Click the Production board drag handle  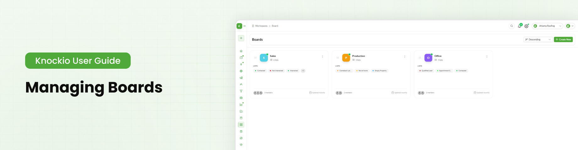[x=338, y=58]
